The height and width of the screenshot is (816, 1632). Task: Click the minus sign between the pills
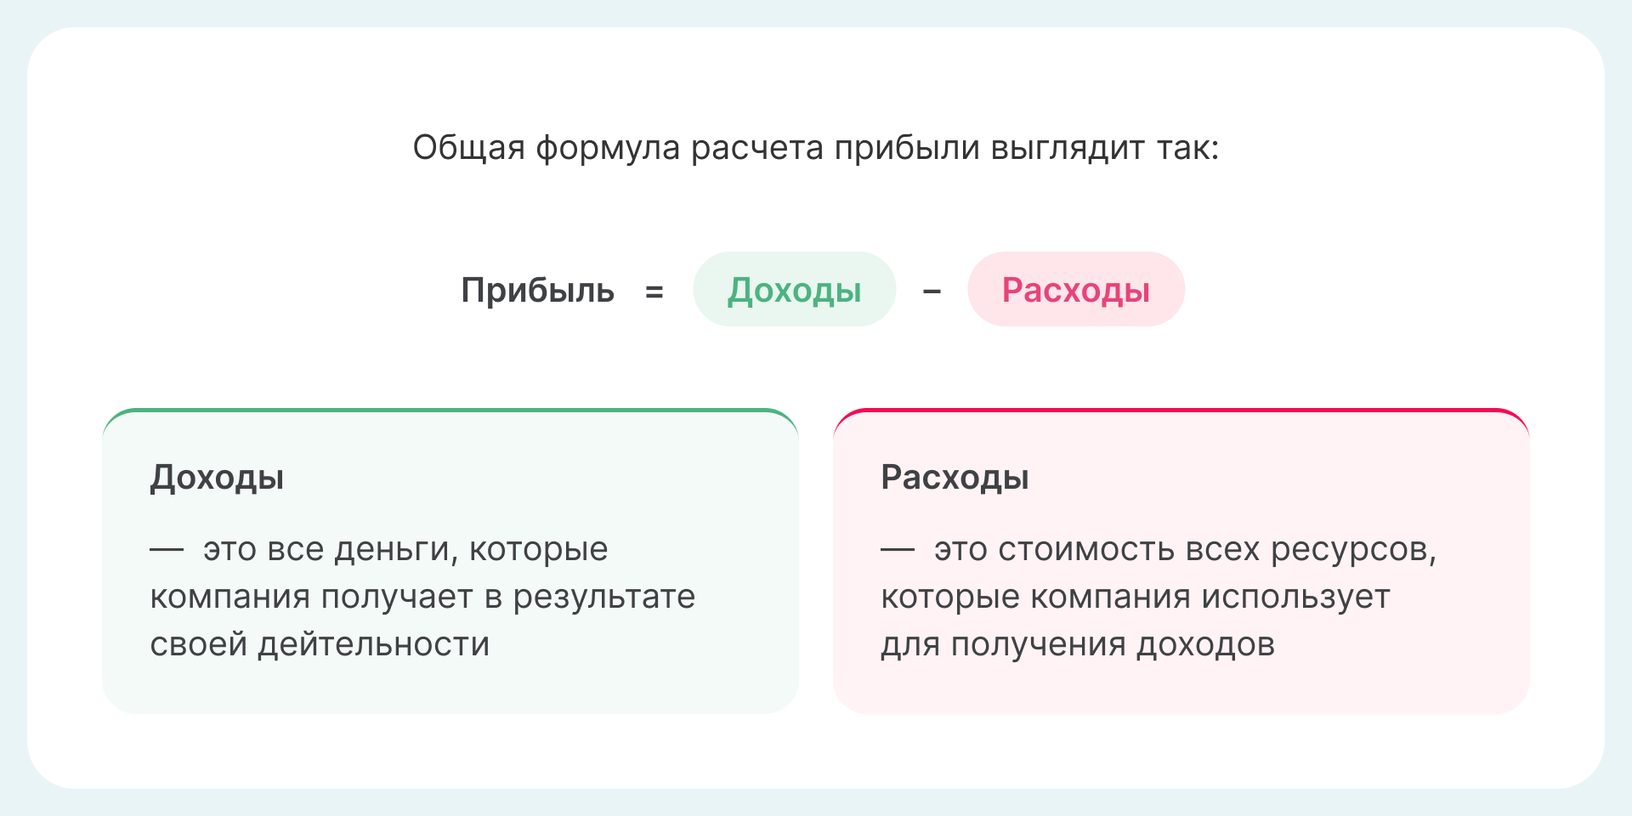932,292
